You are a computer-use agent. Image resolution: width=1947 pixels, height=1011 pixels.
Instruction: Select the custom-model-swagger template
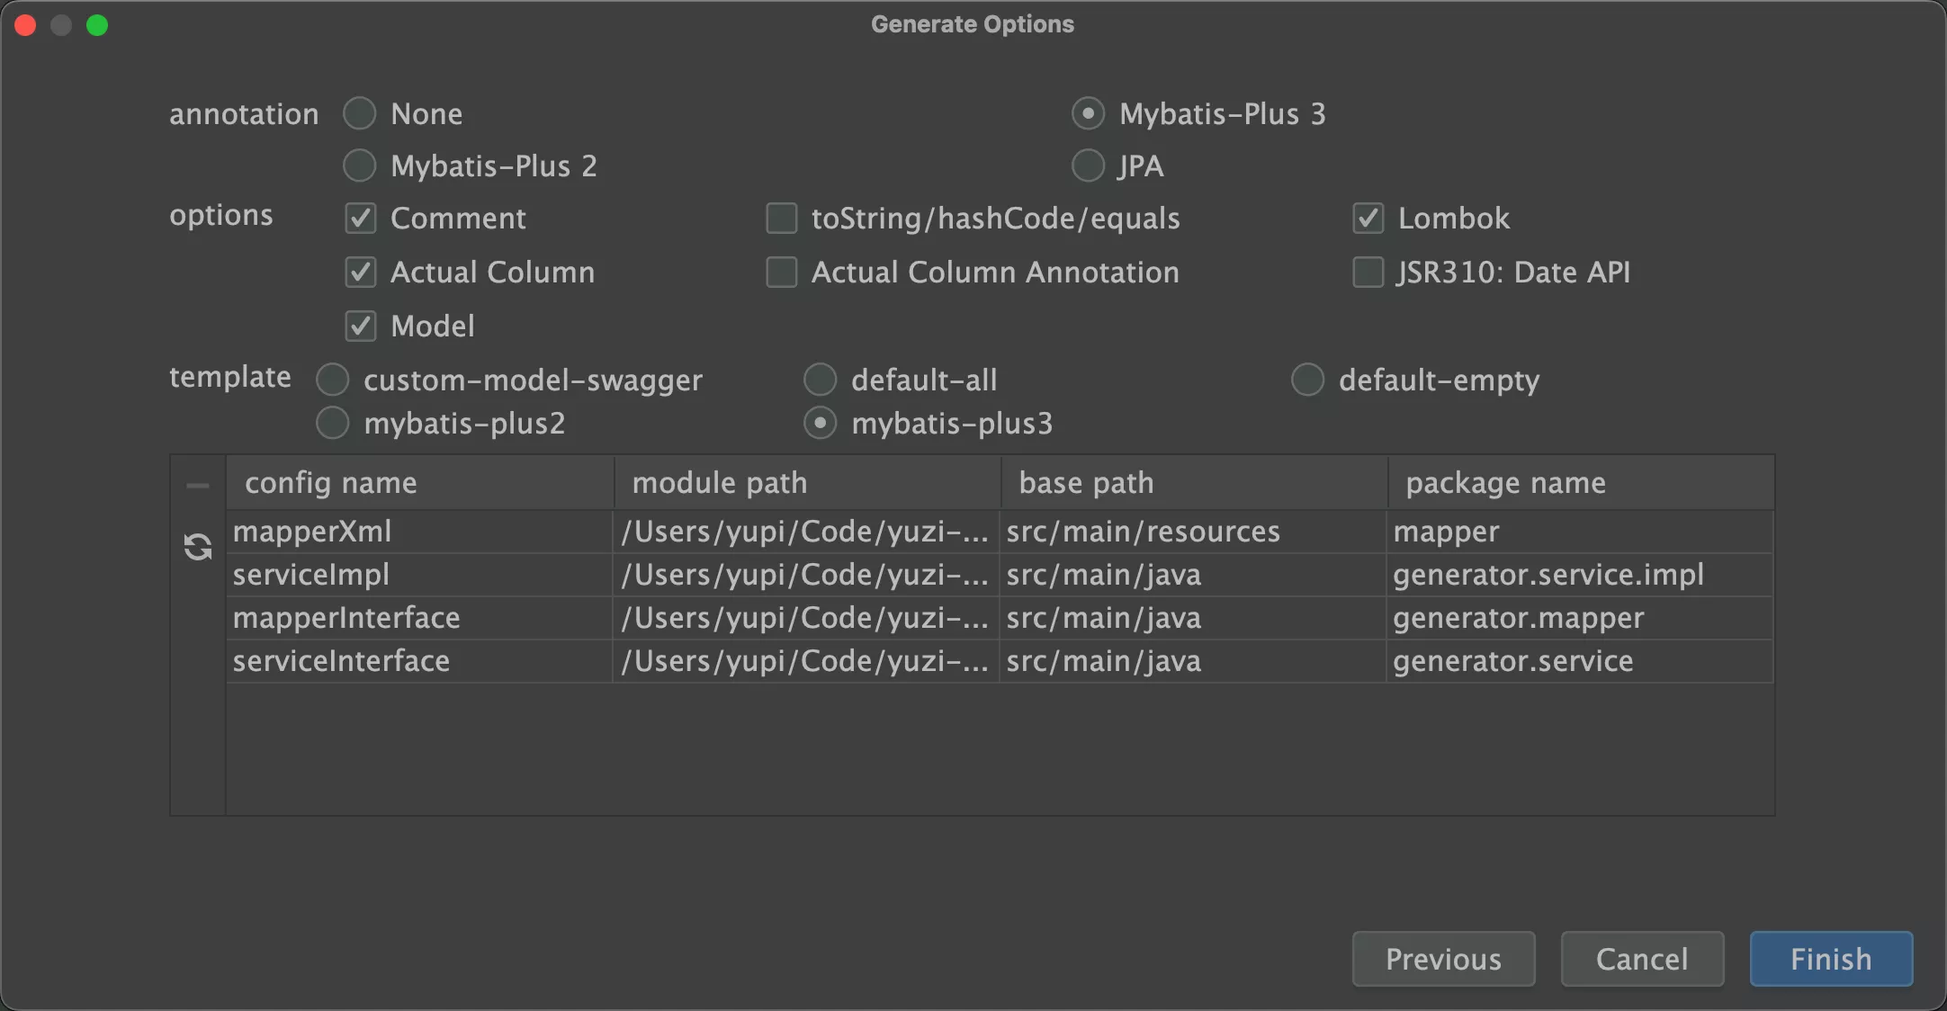tap(334, 379)
